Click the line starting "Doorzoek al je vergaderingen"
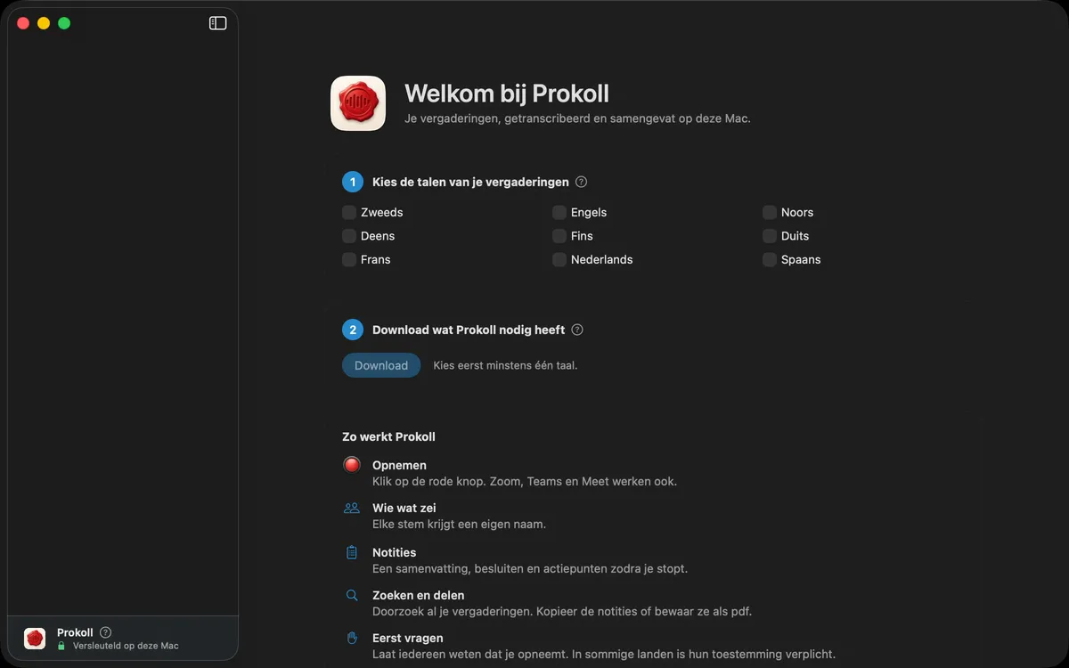 coord(562,611)
